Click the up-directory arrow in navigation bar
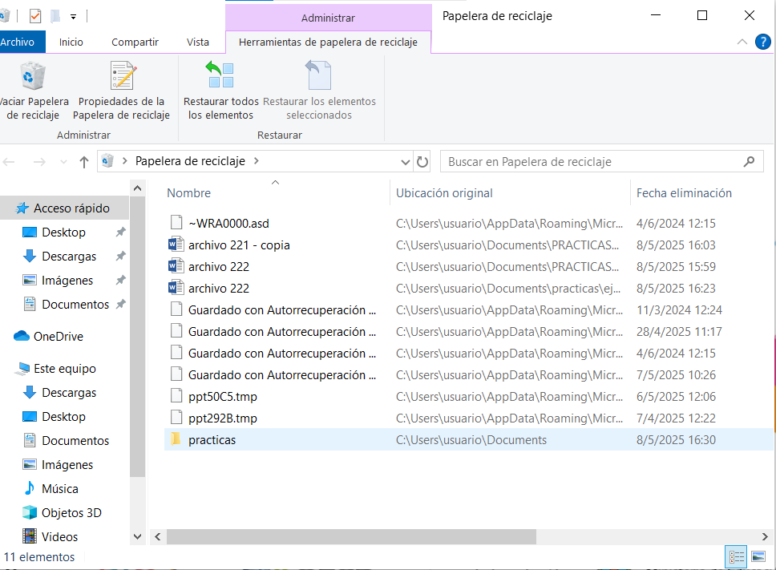 [84, 162]
